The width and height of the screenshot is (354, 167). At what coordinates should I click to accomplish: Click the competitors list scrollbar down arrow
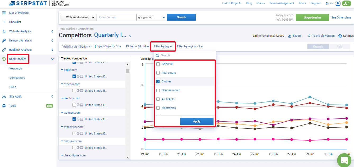pyautogui.click(x=128, y=157)
